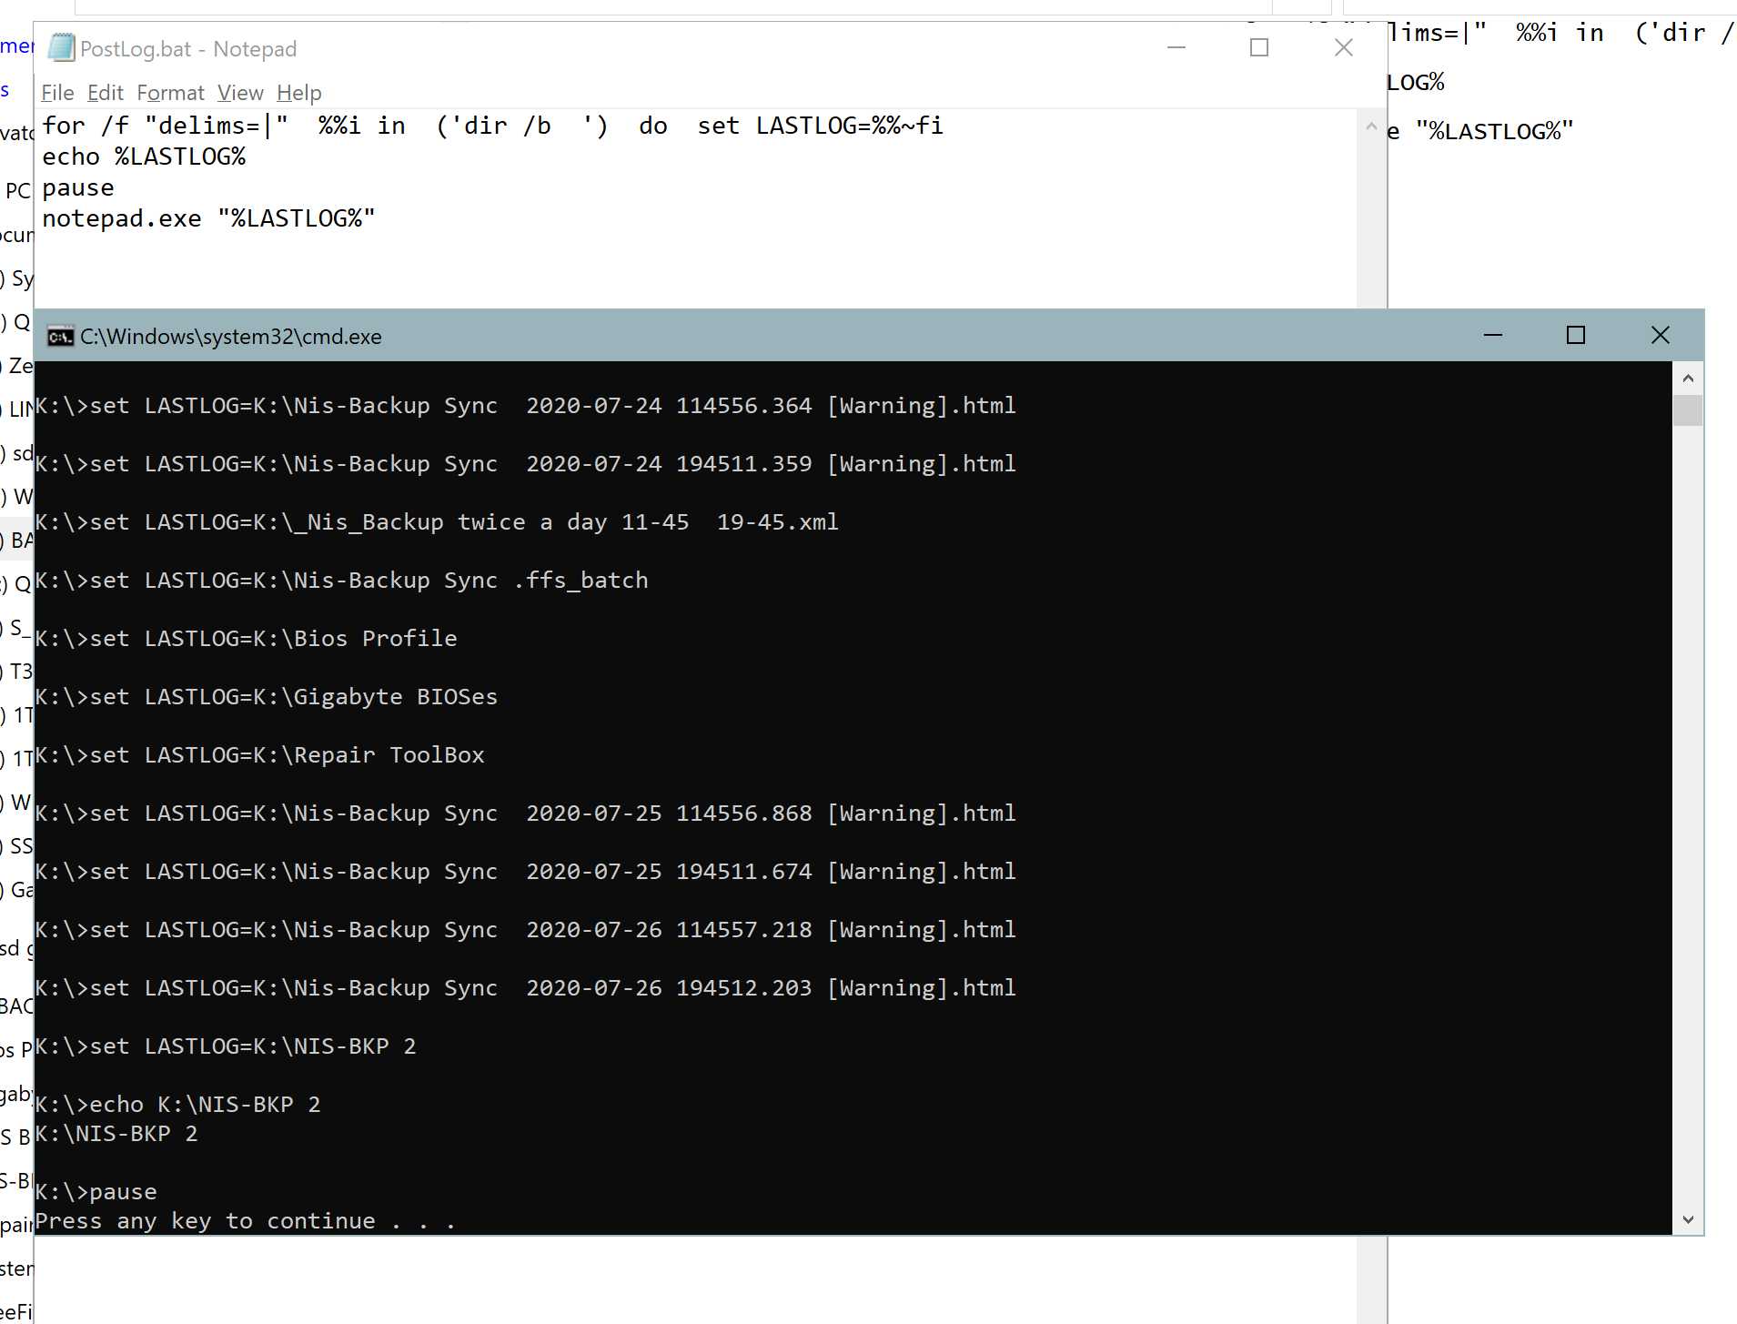Click the cmd line ending '.ffs_batch'
This screenshot has height=1324, width=1737.
[341, 581]
